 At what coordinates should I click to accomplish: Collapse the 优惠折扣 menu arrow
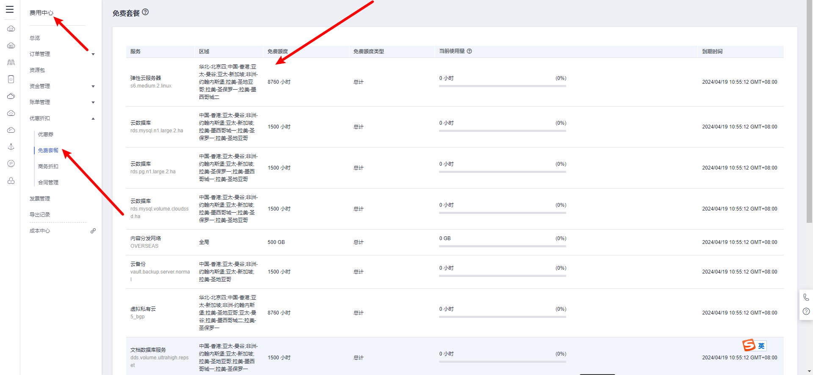click(x=93, y=118)
